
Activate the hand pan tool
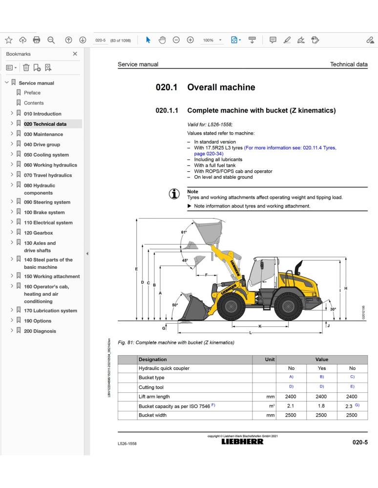pos(162,40)
